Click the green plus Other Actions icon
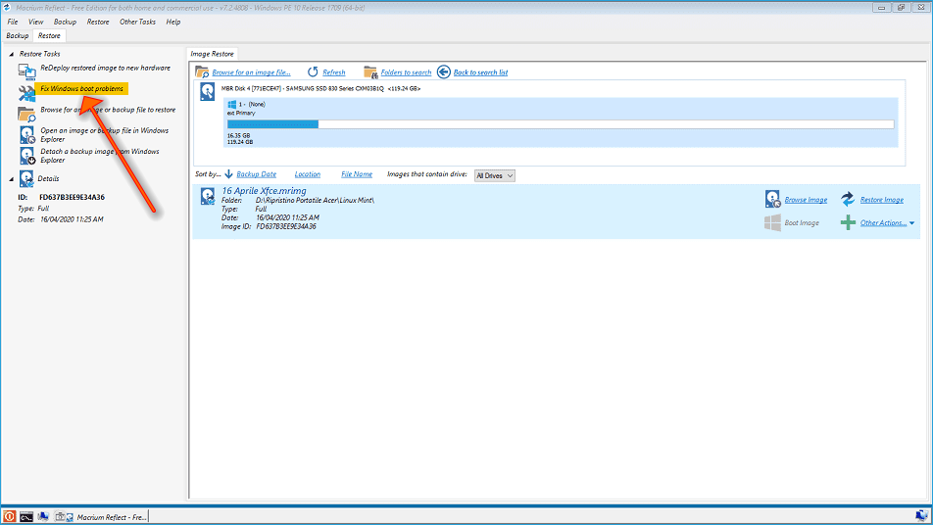This screenshot has height=525, width=933. [x=848, y=223]
